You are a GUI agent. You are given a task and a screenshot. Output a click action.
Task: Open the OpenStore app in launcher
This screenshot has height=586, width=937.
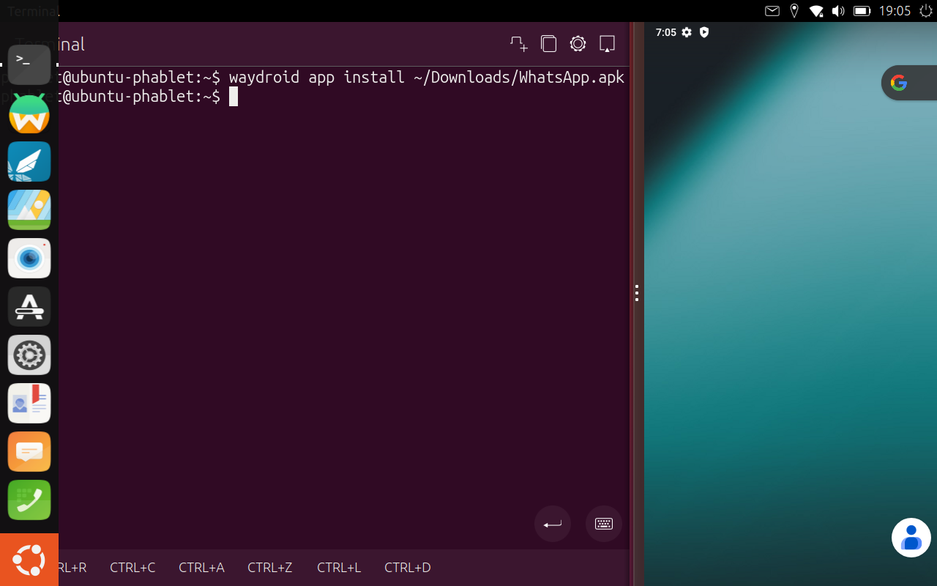29,307
